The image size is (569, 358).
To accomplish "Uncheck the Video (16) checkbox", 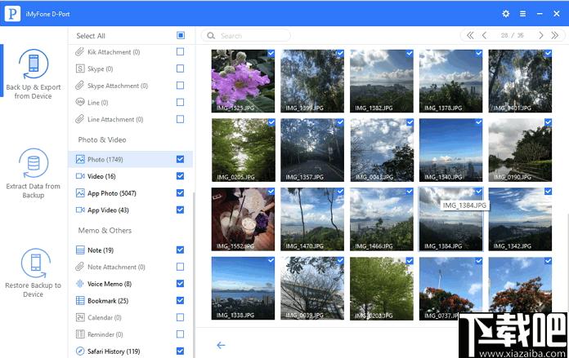I will tap(180, 176).
